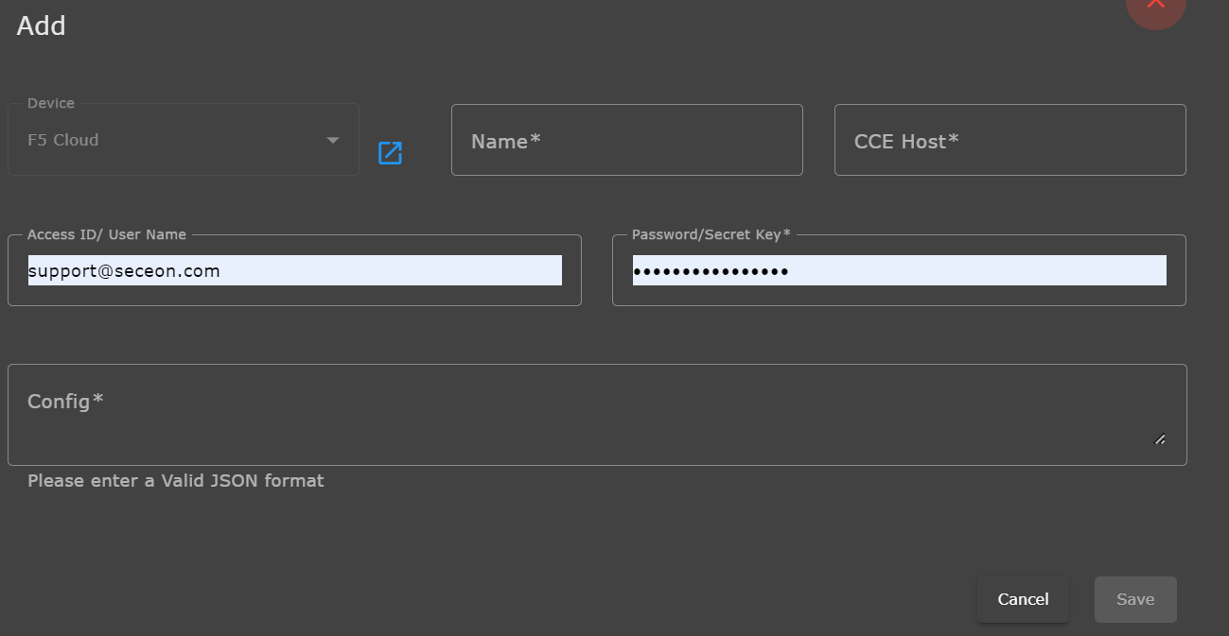Close the Add dialog with red X
The height and width of the screenshot is (636, 1229).
tap(1155, 8)
